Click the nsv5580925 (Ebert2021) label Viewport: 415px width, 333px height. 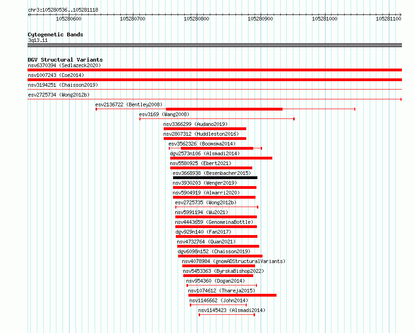[x=201, y=163]
